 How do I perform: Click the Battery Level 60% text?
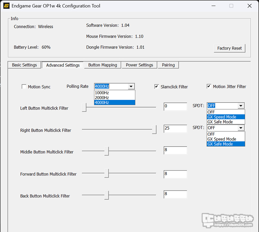(32, 47)
